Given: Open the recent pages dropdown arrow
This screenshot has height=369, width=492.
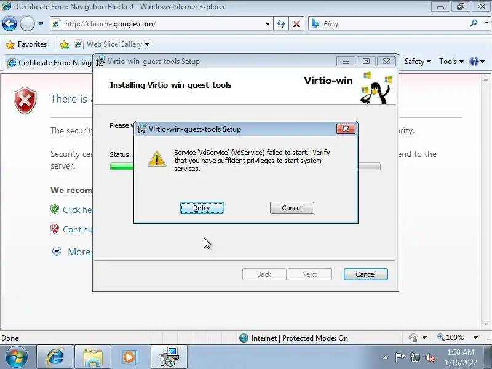Looking at the screenshot, I should point(41,23).
